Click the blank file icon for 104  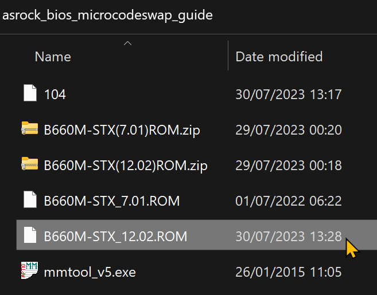(30, 93)
